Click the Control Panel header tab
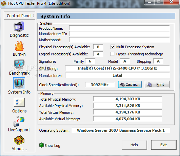The height and width of the screenshot is (156, 180). [19, 16]
